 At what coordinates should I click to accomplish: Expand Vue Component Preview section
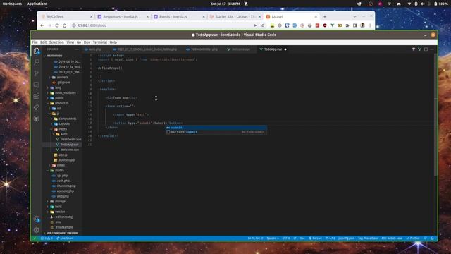click(x=62, y=233)
